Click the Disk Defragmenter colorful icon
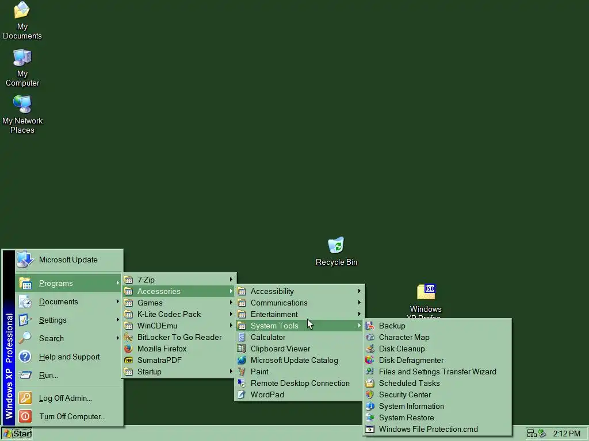Viewport: 589px width, 441px height. [x=370, y=360]
